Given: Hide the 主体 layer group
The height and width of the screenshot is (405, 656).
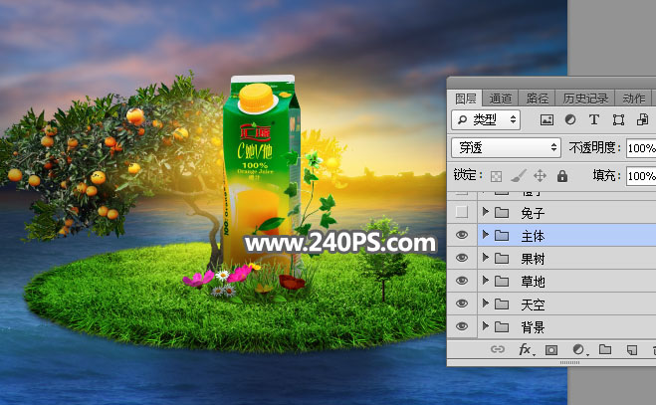Looking at the screenshot, I should [461, 236].
